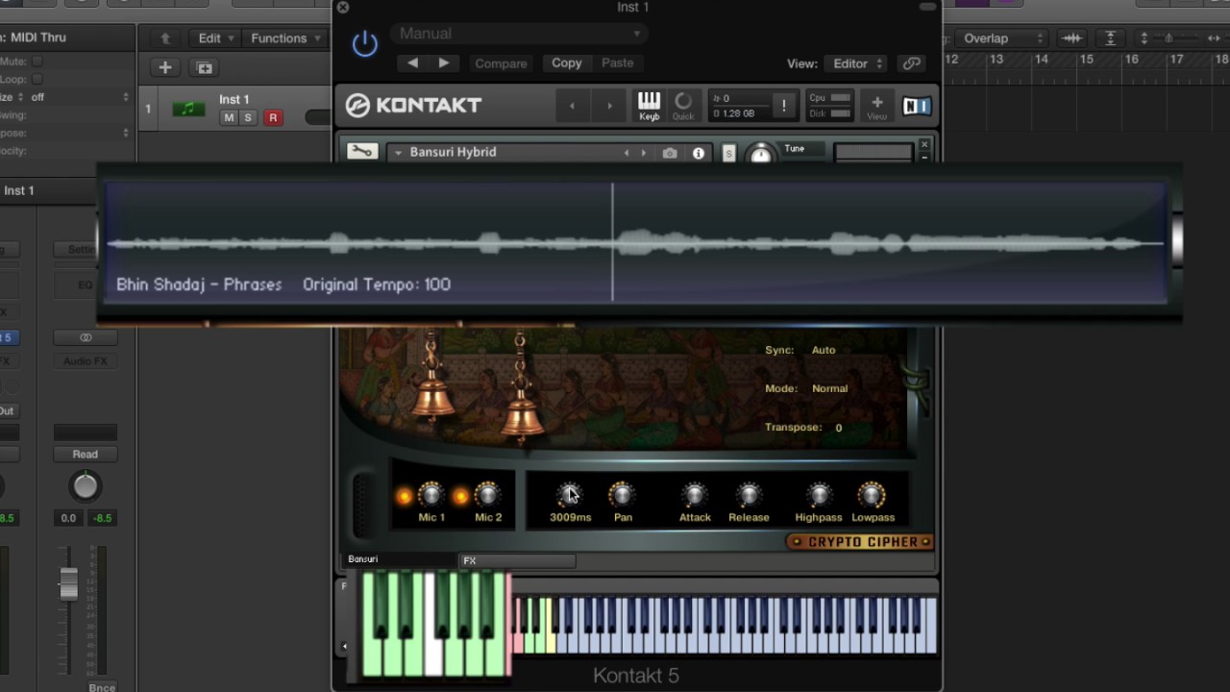Go to previous Kontakt instrument preset
Viewport: 1230px width, 692px height.
tap(572, 106)
